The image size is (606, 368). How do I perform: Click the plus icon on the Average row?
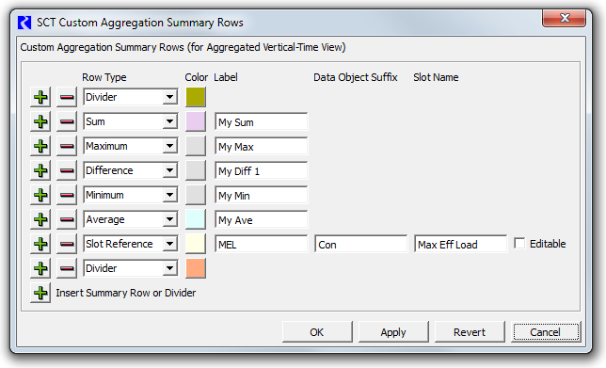40,219
